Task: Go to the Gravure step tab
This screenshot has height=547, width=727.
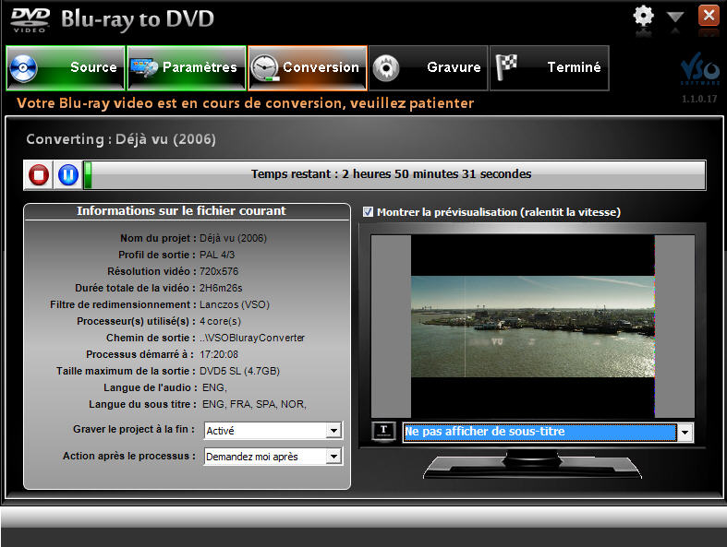Action: pos(429,67)
